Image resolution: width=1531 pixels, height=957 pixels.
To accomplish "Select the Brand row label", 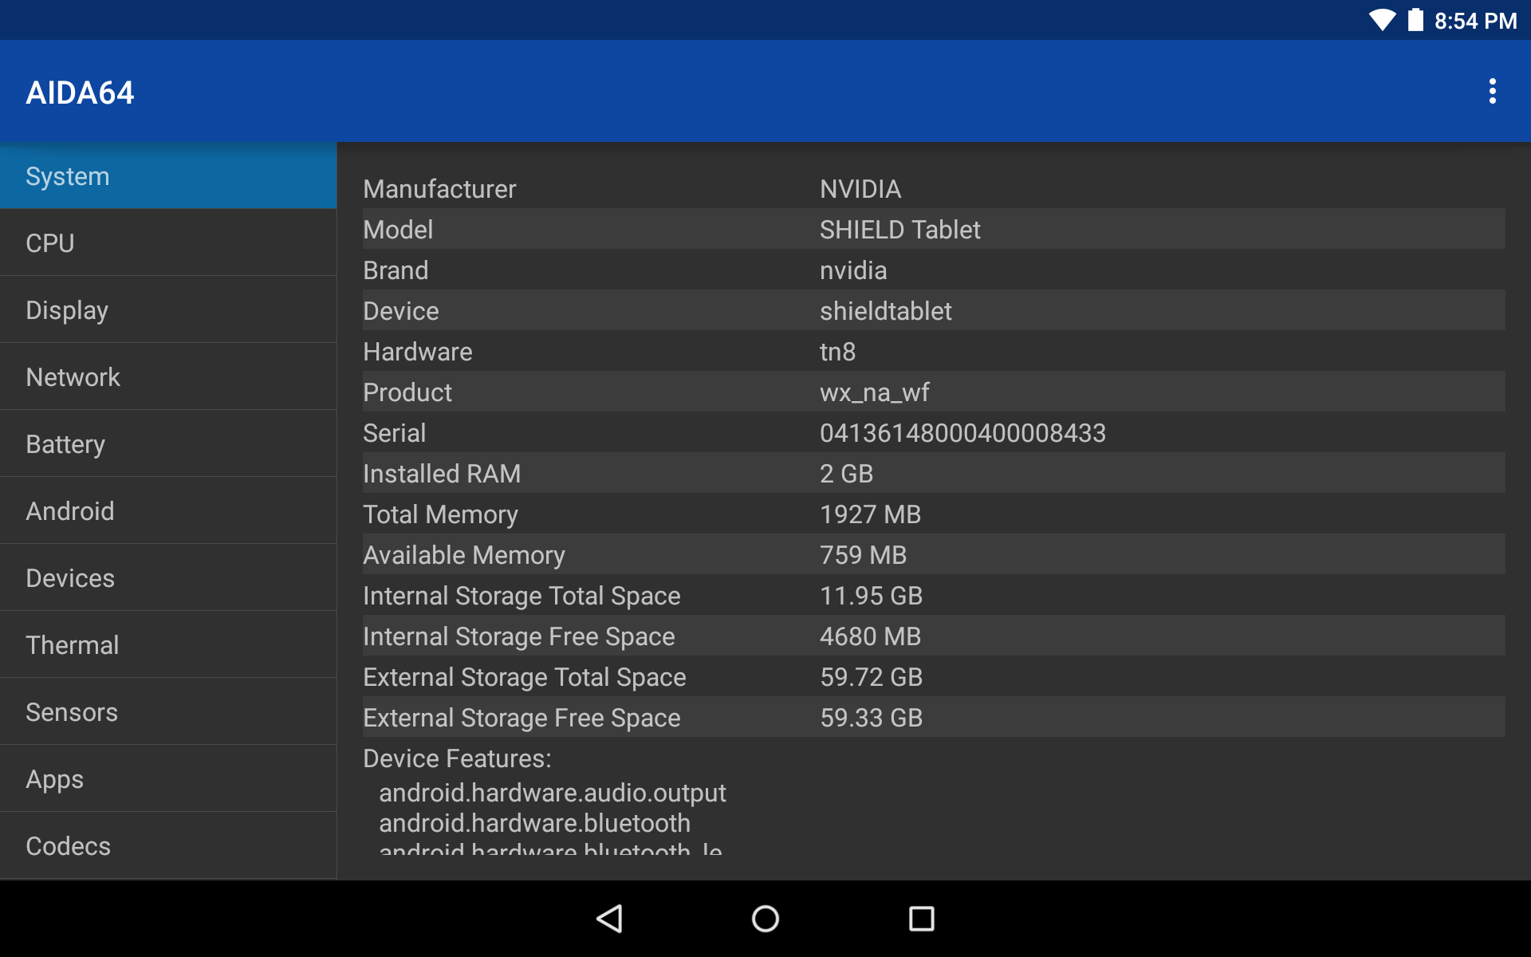I will [x=396, y=270].
